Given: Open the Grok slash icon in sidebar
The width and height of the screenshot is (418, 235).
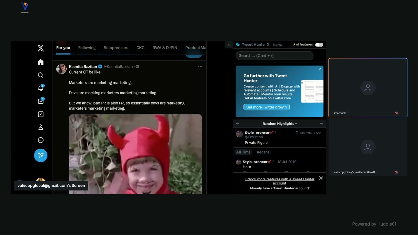Looking at the screenshot, I should point(40,114).
